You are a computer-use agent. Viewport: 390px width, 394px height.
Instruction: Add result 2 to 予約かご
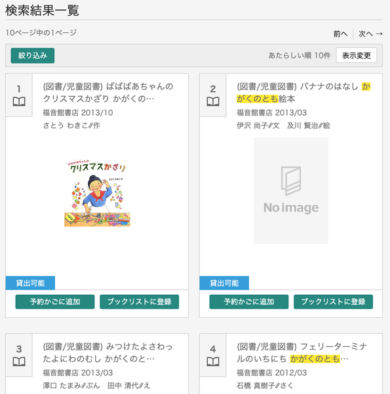[x=249, y=302]
